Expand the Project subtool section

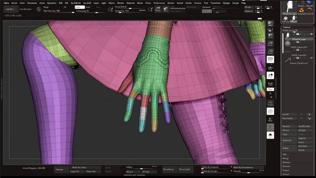pyautogui.click(x=286, y=170)
